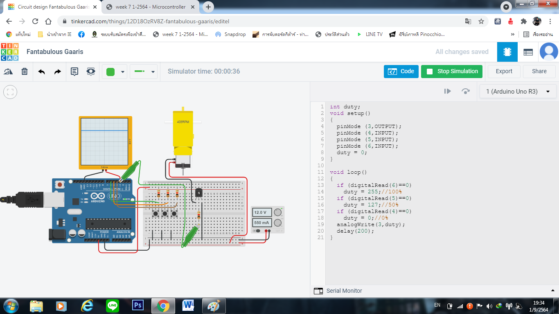Click the zoom to fit icon

point(10,92)
